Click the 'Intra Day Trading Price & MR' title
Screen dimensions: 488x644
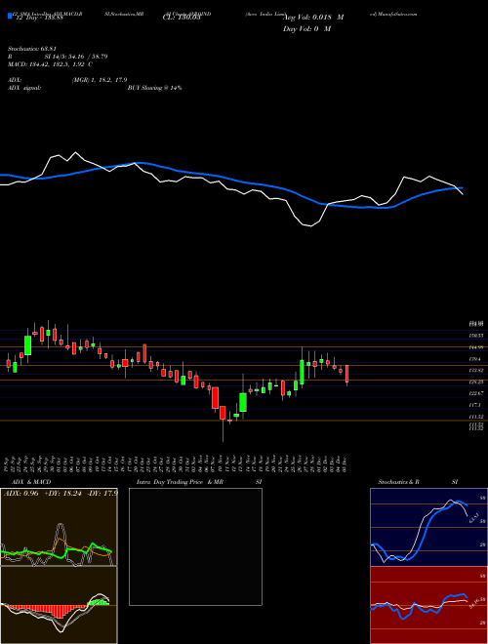point(180,482)
